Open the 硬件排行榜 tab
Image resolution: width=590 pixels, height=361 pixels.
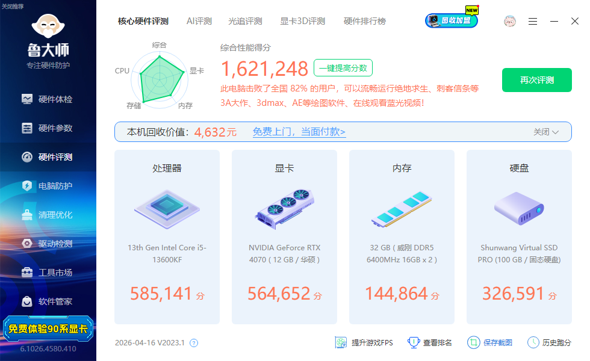[x=364, y=21]
